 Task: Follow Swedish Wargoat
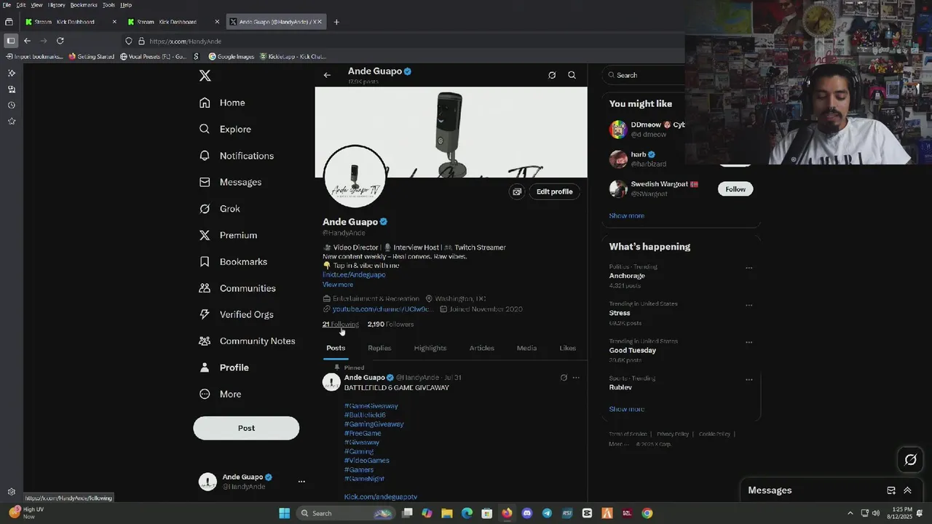pos(735,189)
